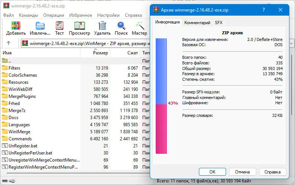
Task: Sort by the Имя column header
Action: (40, 53)
